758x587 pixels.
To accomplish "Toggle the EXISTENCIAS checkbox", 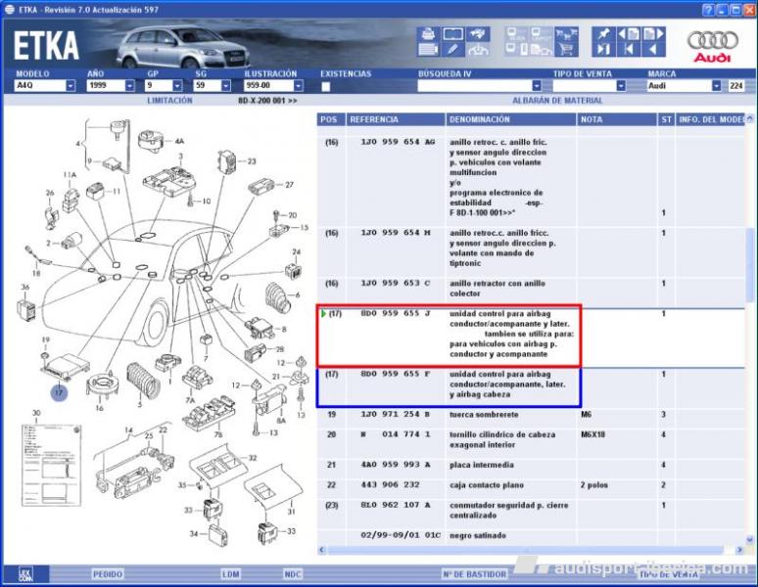I will [x=326, y=87].
